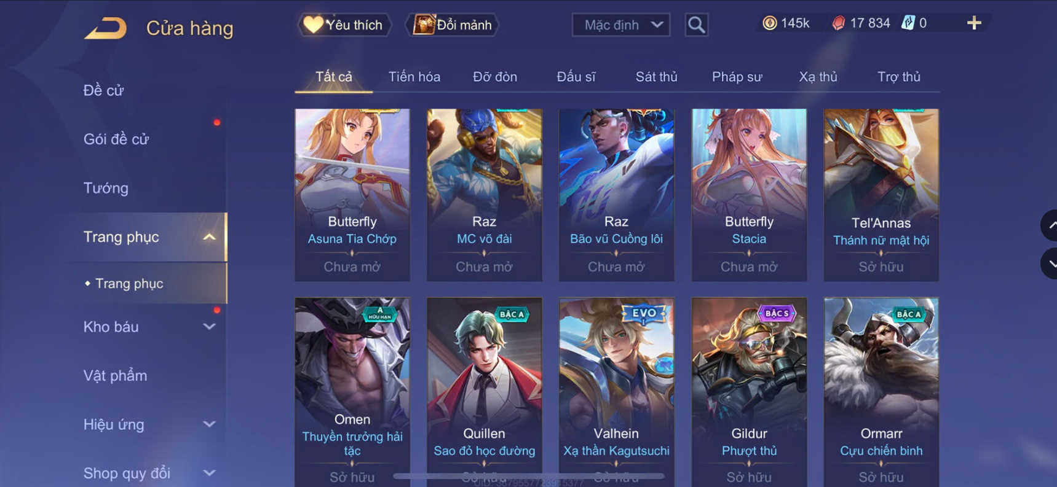Tap the back arrow icon beside Cửa hàng

(x=106, y=28)
